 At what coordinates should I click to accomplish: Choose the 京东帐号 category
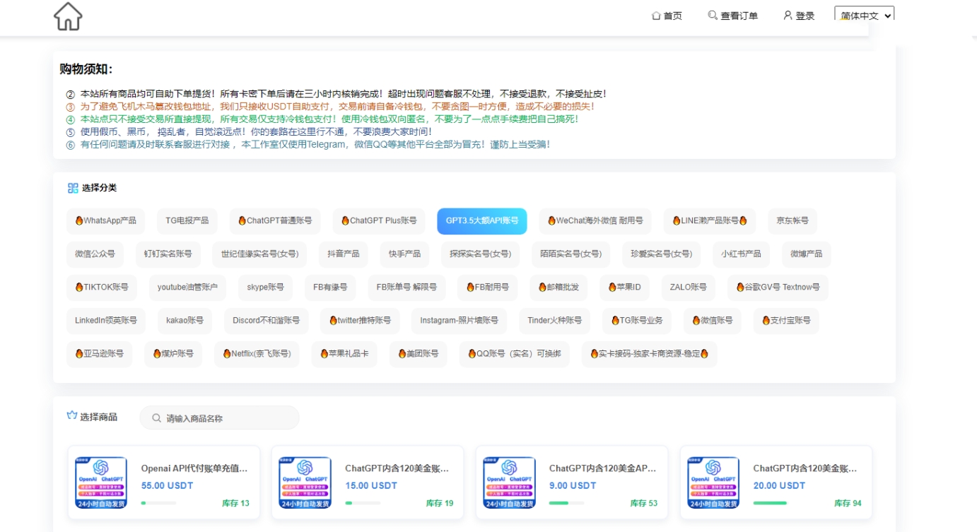pyautogui.click(x=792, y=221)
